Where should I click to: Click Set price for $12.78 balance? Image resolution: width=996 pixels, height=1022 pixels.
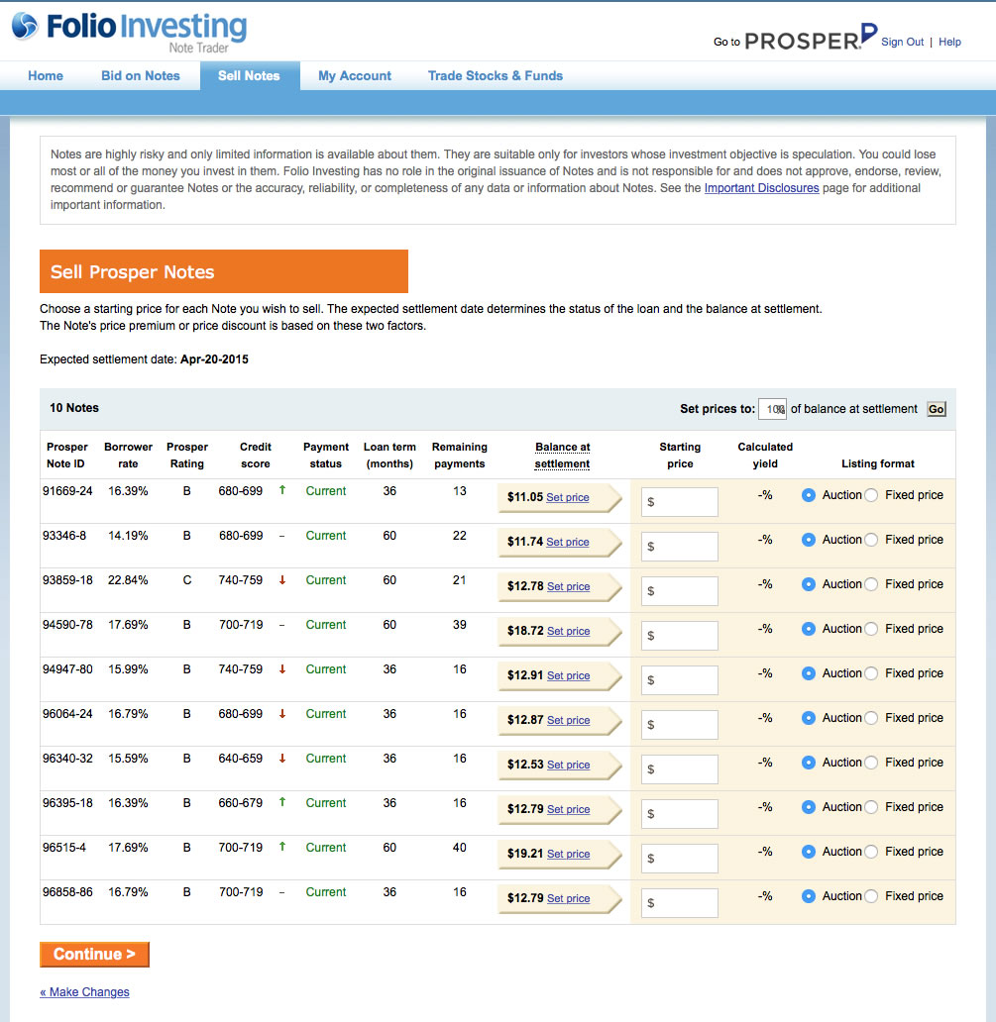pos(568,586)
